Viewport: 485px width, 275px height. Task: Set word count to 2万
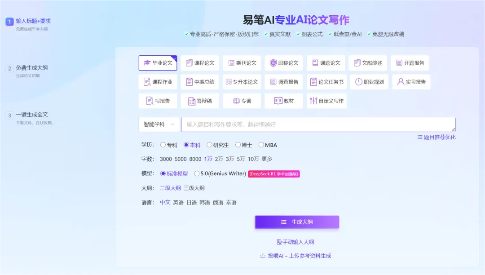coord(219,159)
